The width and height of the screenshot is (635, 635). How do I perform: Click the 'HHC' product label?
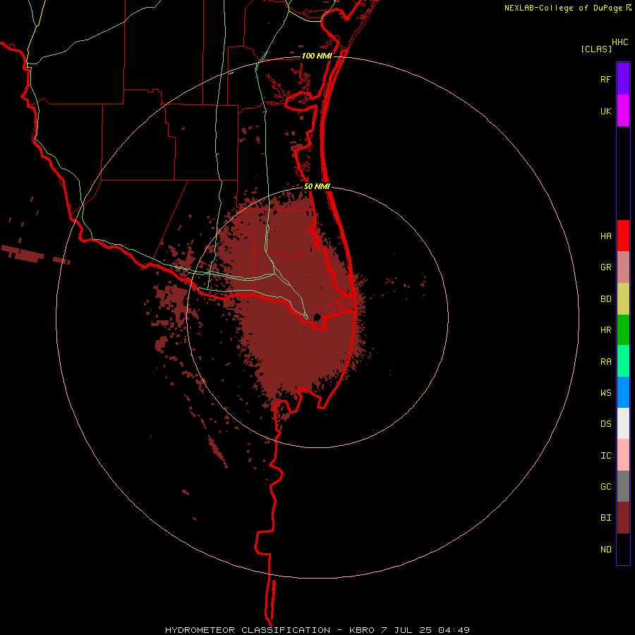tap(619, 42)
